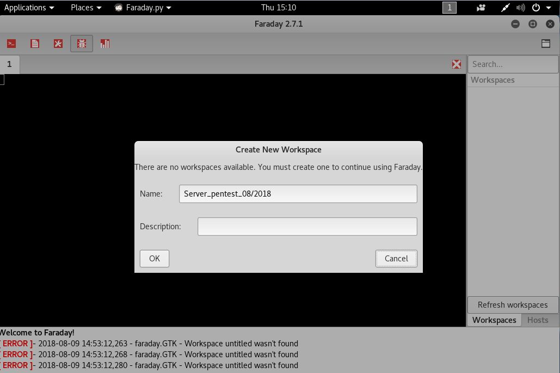Close the Faraday 2.7.1 window
The width and height of the screenshot is (560, 373).
pos(550,24)
